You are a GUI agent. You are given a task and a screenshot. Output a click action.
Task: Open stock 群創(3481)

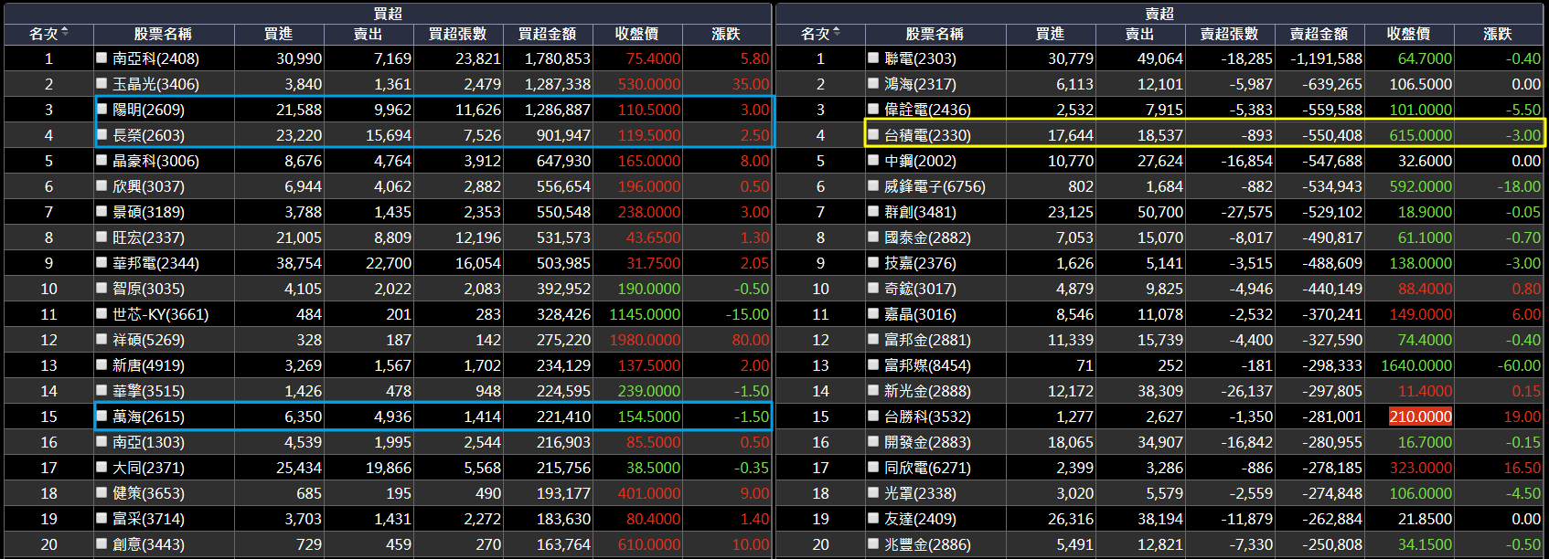click(x=920, y=212)
